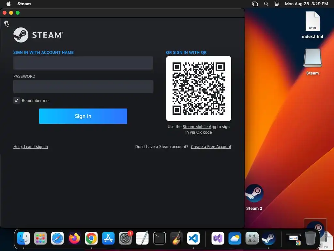Focus the password input field
Screen dimensions: 334x251
pos(83,87)
